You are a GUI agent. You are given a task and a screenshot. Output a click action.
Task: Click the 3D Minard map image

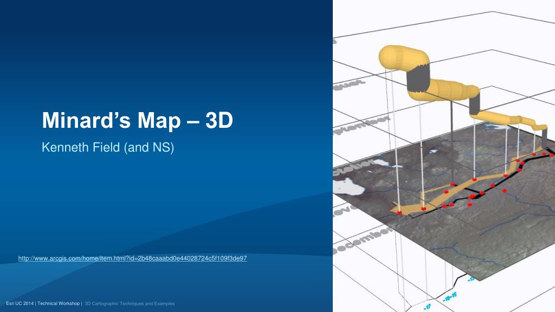(x=444, y=156)
